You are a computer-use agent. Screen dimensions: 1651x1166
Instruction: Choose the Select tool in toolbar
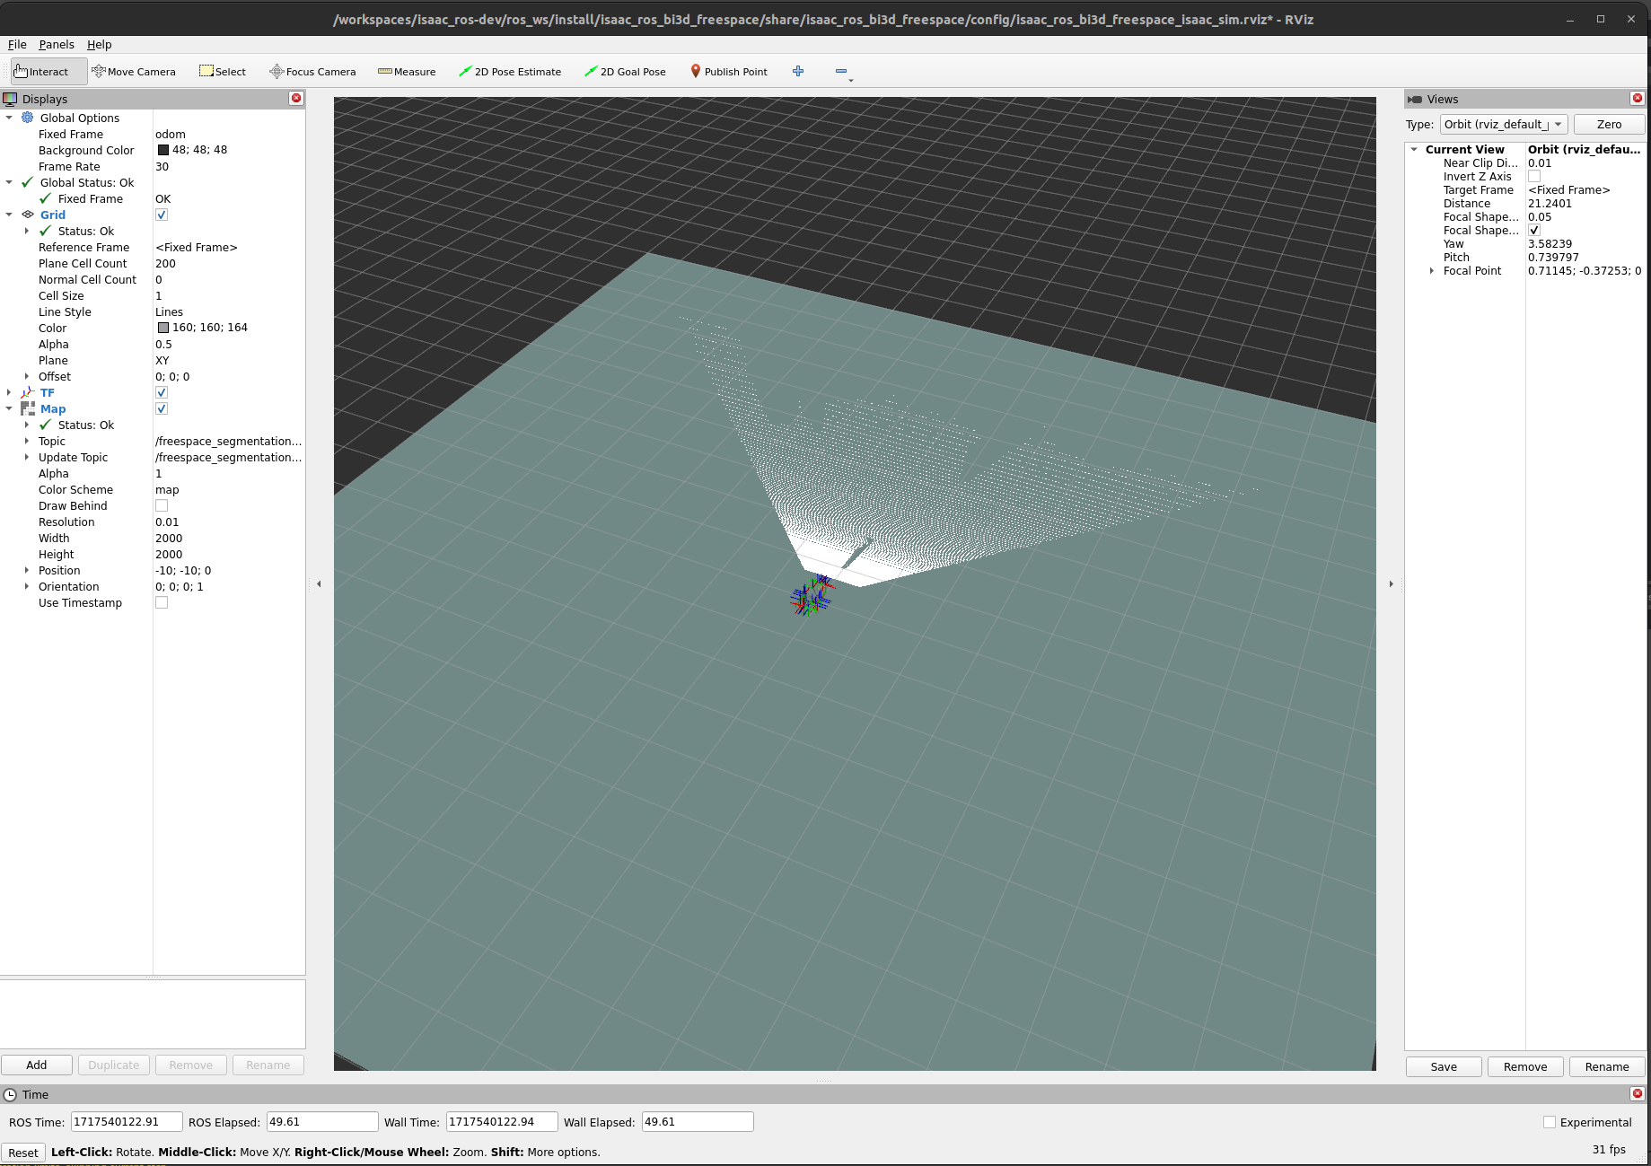coord(223,72)
